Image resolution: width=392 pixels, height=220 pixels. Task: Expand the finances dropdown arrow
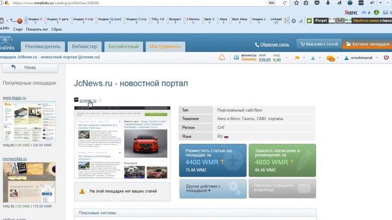click(x=287, y=58)
